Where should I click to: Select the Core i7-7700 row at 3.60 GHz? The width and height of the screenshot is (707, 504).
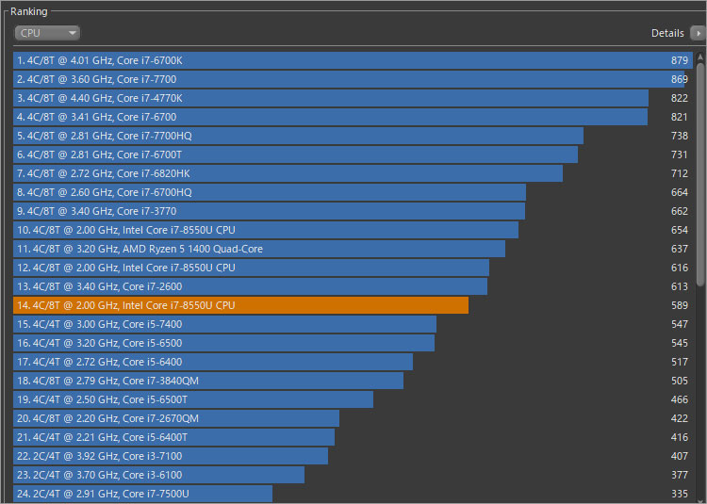[x=353, y=79]
